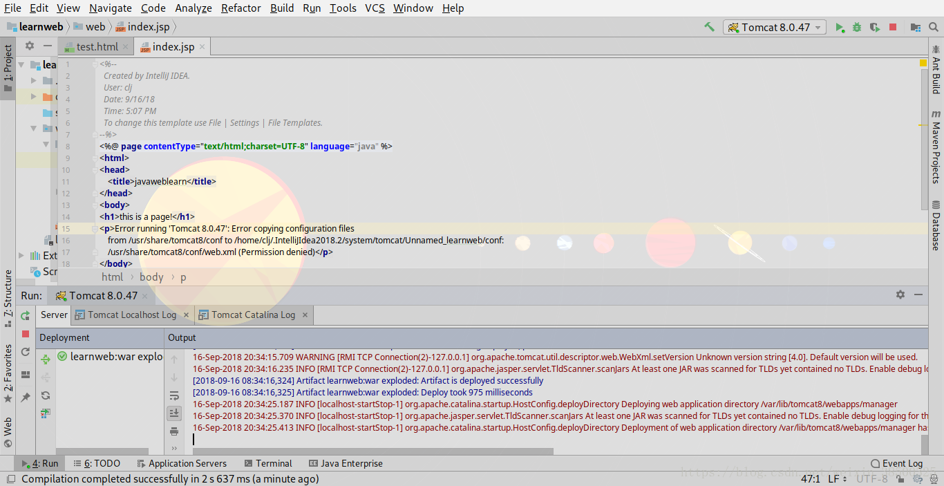Image resolution: width=944 pixels, height=486 pixels.
Task: Open the 2: Favorites side panel
Action: [x=8, y=373]
